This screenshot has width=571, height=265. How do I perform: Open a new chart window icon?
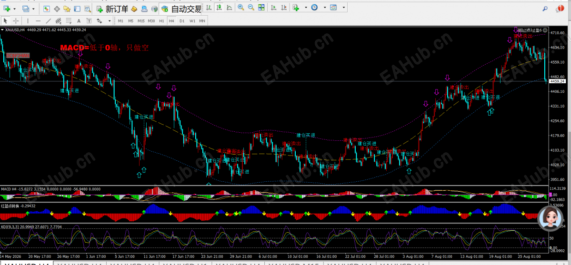coord(7,9)
